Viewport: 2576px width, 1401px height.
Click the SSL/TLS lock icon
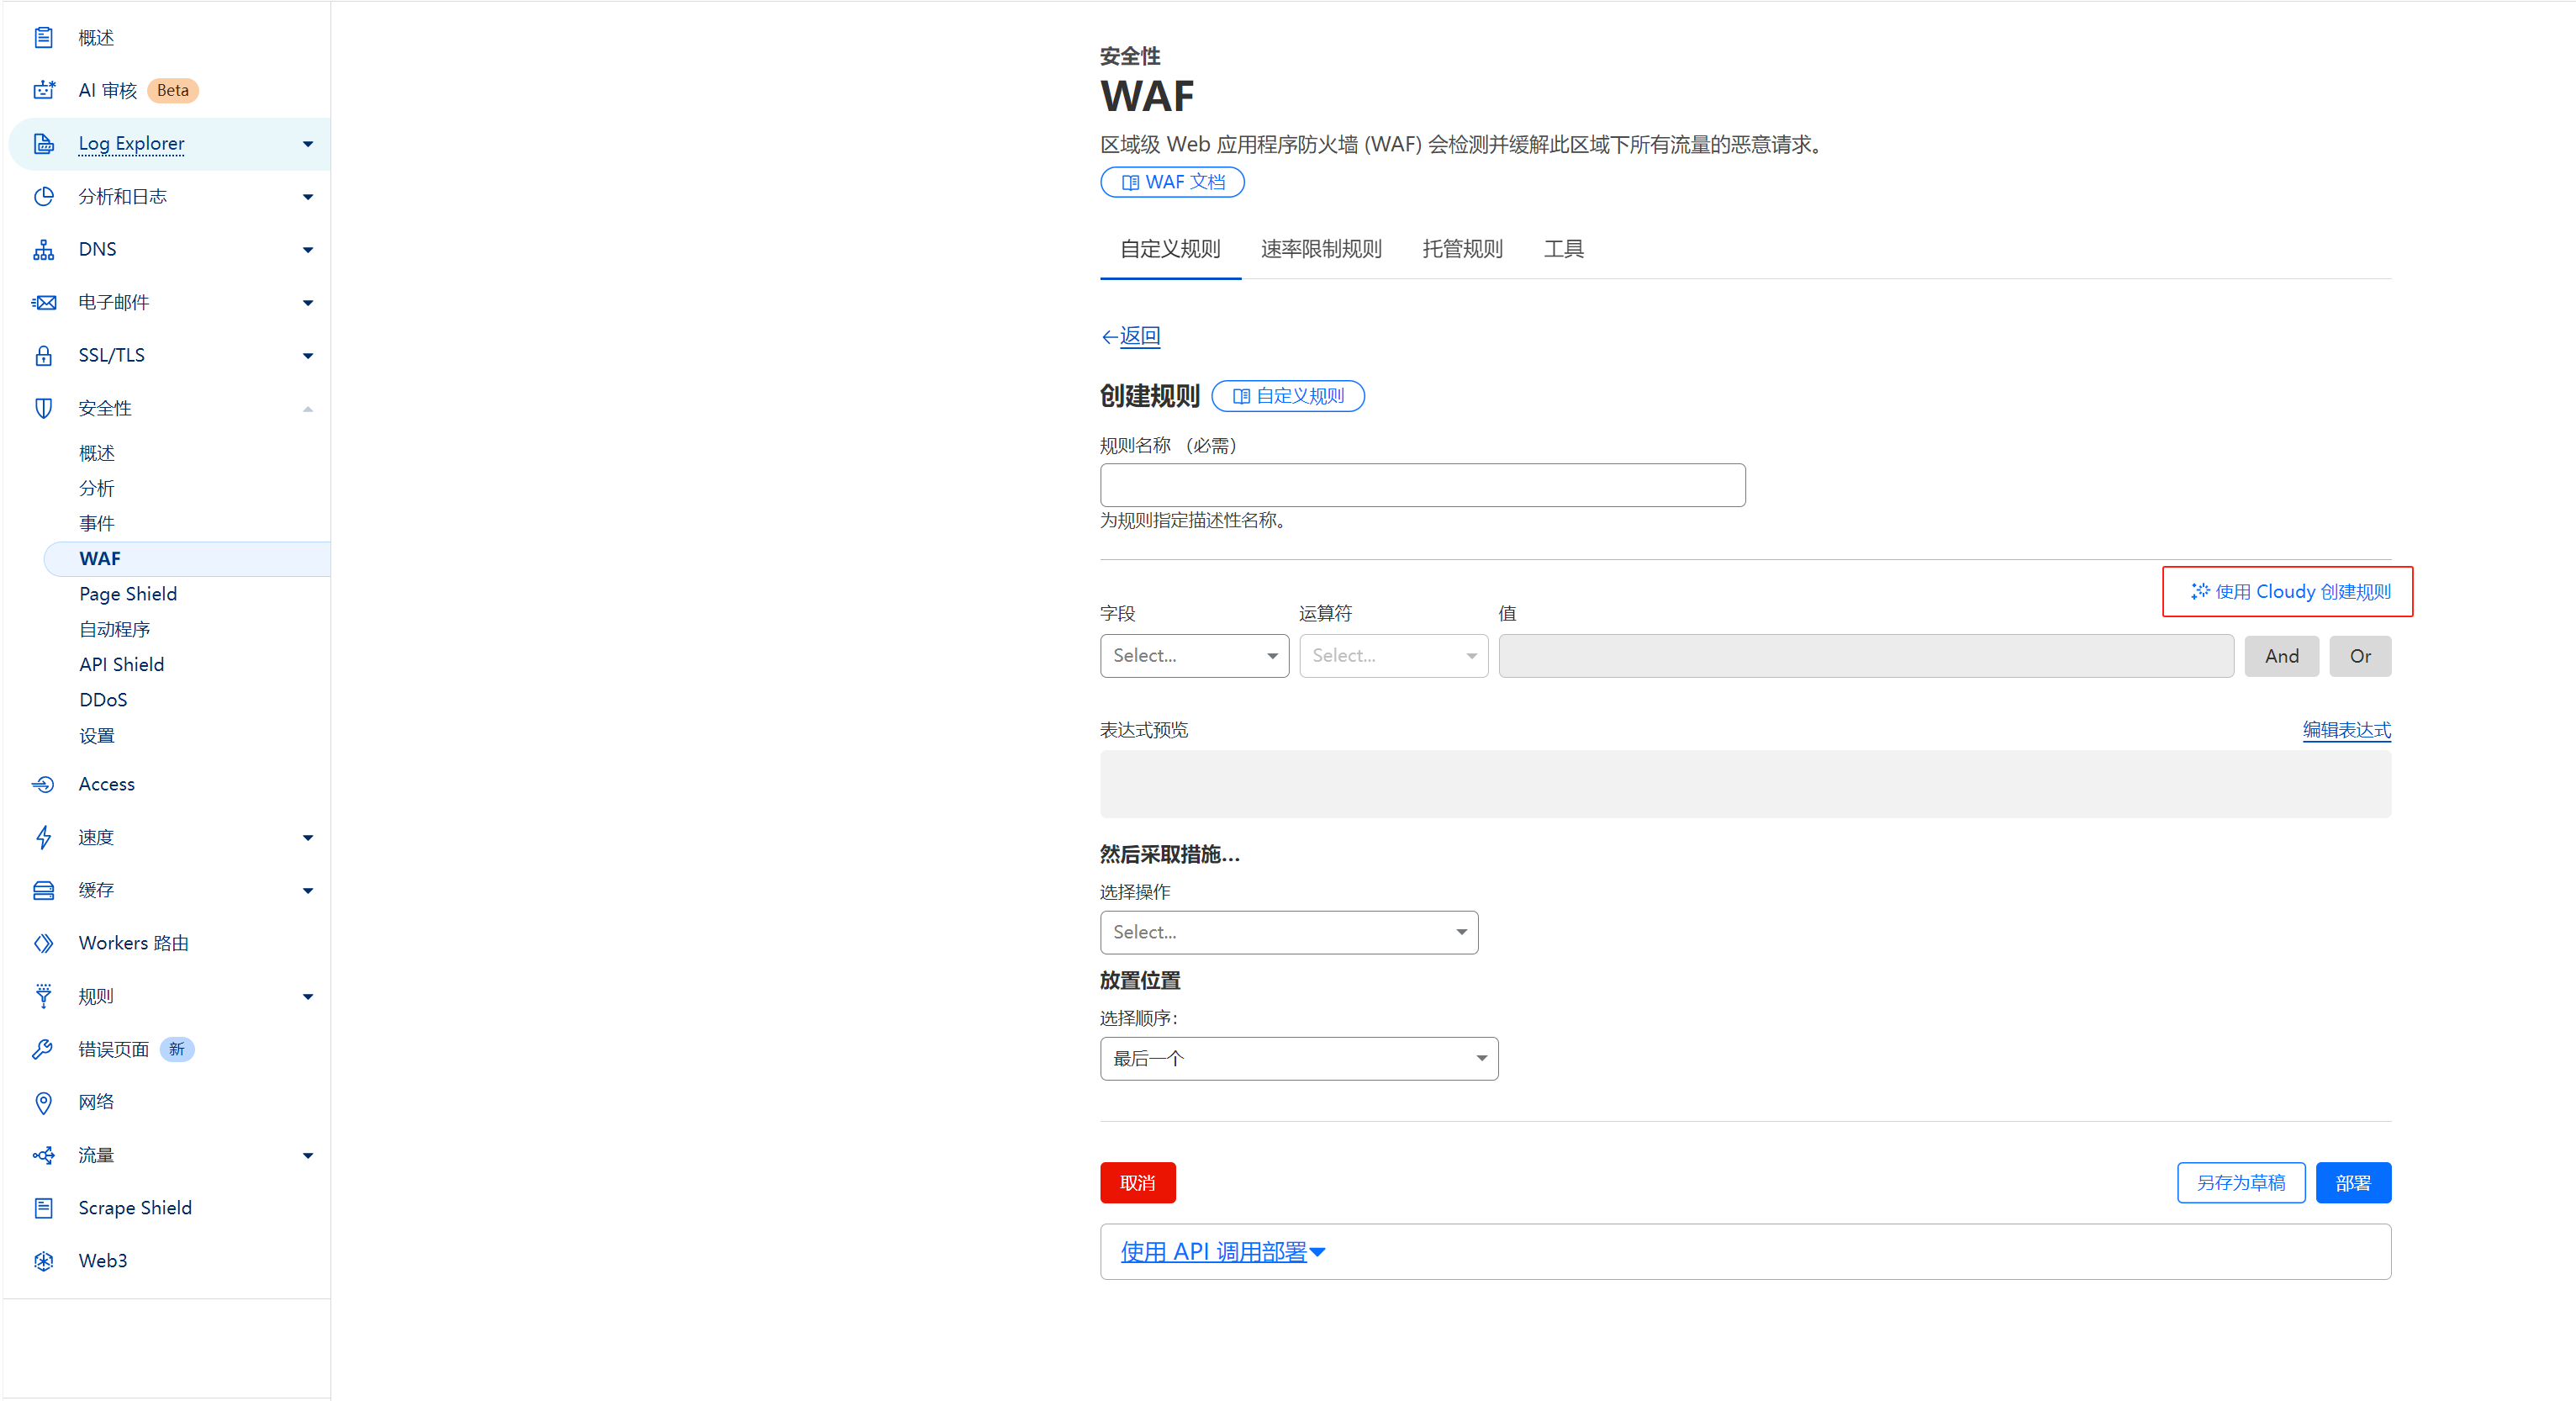pos(43,355)
